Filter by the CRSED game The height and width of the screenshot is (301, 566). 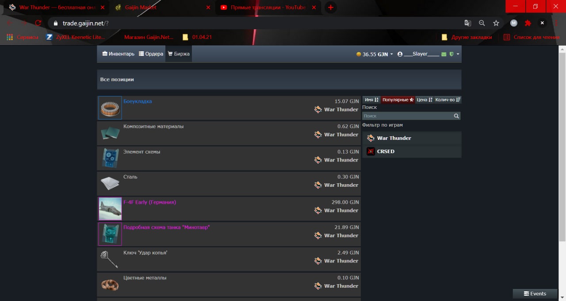click(412, 151)
